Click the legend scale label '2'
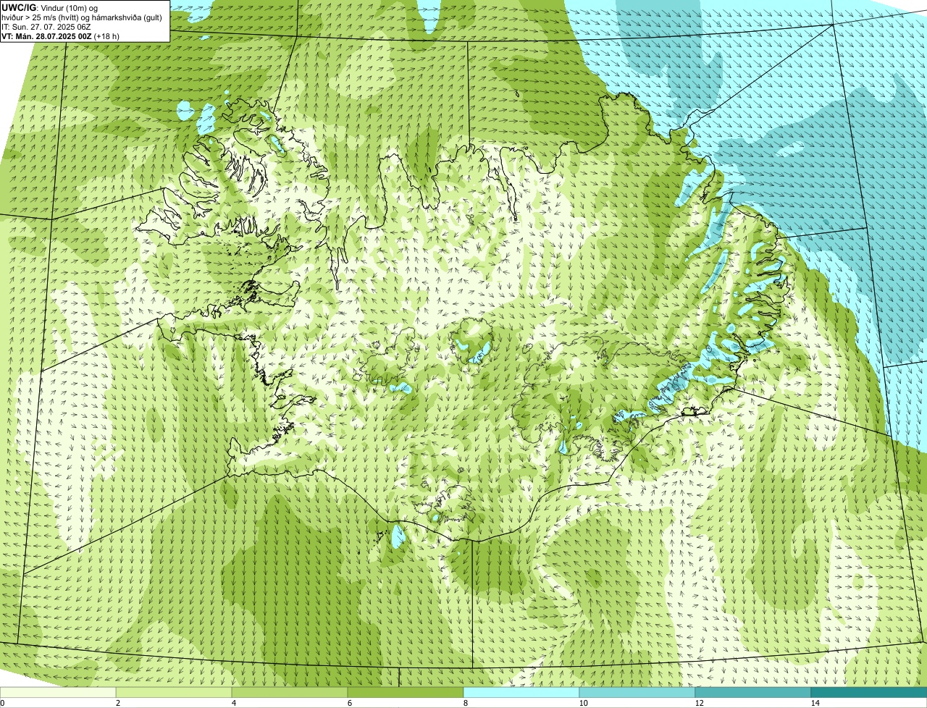927x708 pixels. pyautogui.click(x=118, y=703)
